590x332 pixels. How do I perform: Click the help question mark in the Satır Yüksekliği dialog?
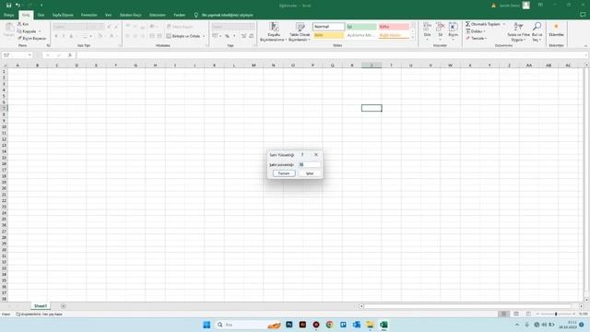coord(302,155)
